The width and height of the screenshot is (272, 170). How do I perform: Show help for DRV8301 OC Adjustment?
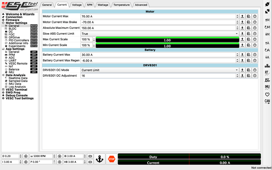pyautogui.click(x=255, y=76)
